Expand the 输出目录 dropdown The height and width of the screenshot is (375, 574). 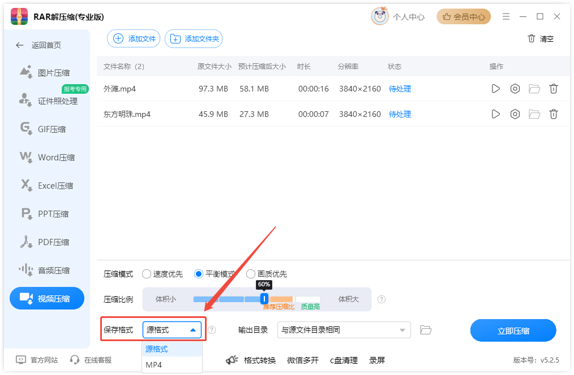(x=344, y=330)
